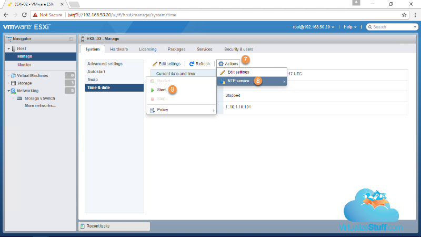This screenshot has width=421, height=237.
Task: Click the Virtual Machines icon
Action: [14, 75]
